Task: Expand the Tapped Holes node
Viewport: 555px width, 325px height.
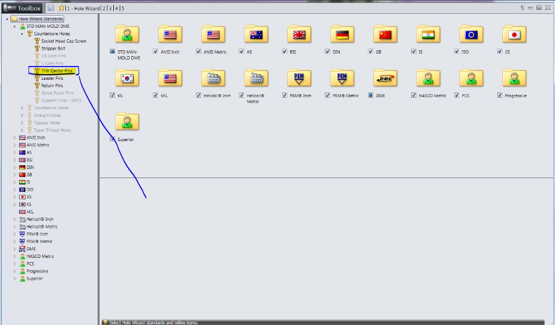Action: 22,123
